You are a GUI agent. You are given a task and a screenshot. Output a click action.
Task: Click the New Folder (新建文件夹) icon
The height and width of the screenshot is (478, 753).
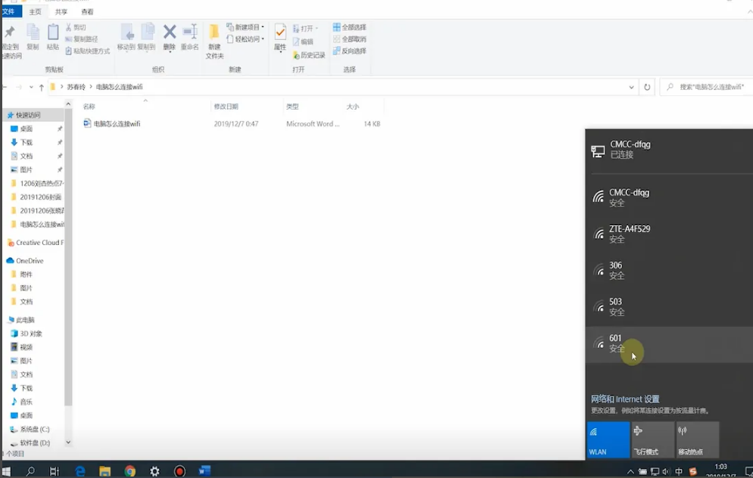[x=214, y=39]
